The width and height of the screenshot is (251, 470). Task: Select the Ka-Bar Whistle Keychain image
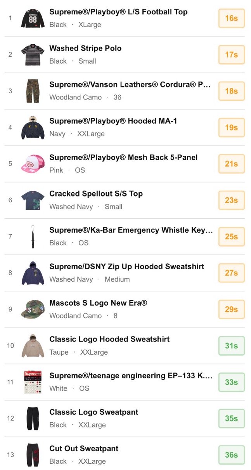pyautogui.click(x=33, y=237)
